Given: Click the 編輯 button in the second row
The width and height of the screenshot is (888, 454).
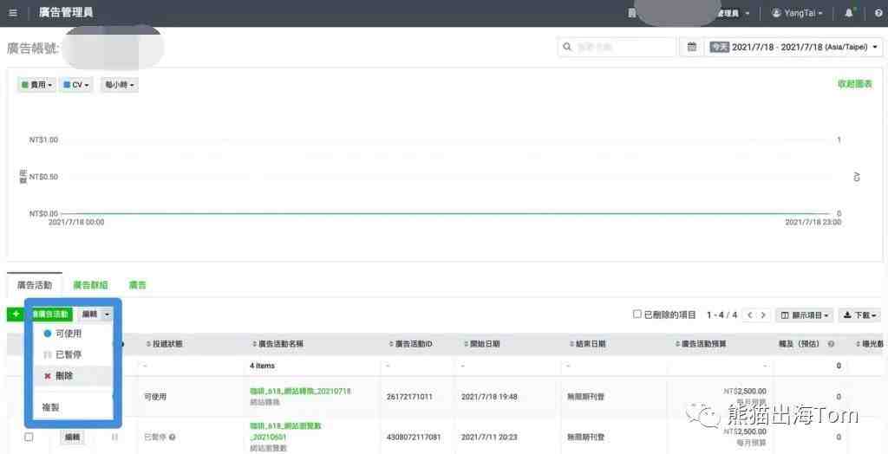Looking at the screenshot, I should pyautogui.click(x=73, y=437).
